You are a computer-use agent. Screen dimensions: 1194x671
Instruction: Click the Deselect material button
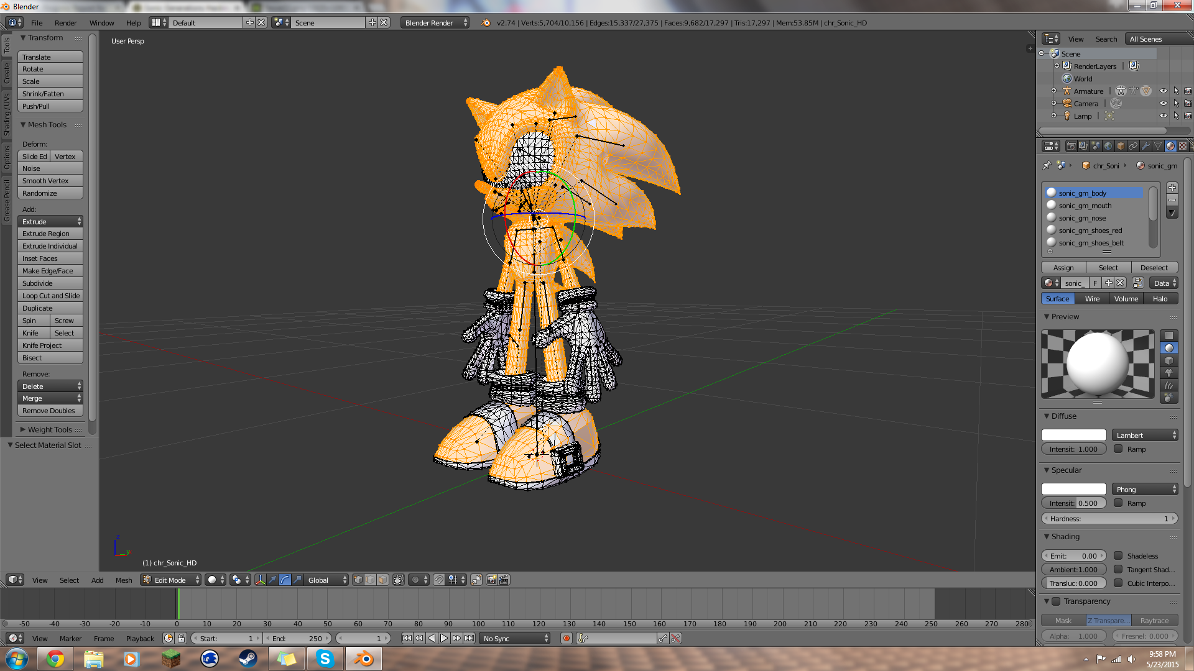tap(1154, 267)
